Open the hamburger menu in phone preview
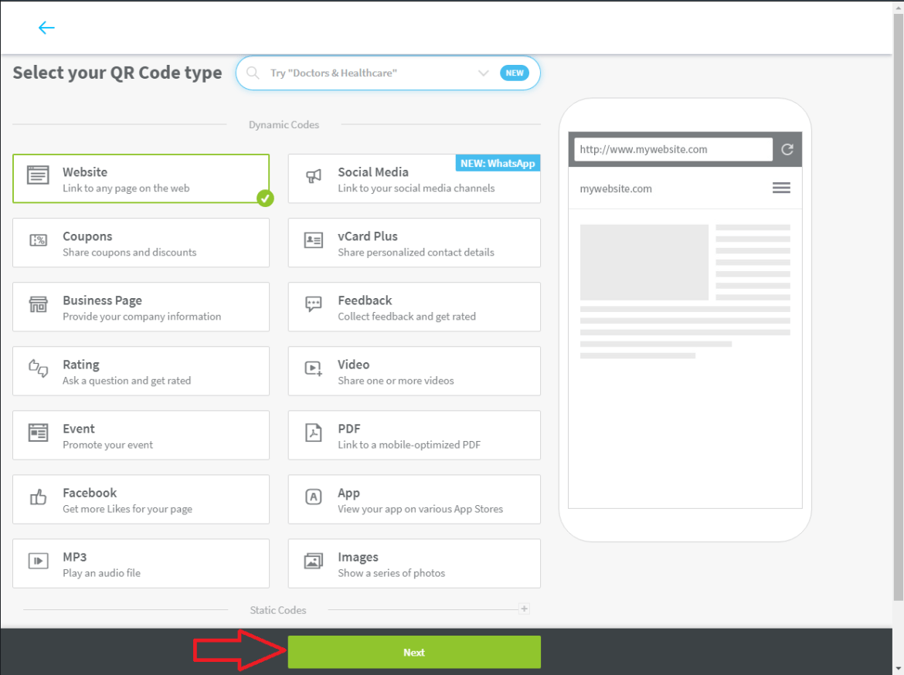Image resolution: width=904 pixels, height=675 pixels. pos(781,188)
